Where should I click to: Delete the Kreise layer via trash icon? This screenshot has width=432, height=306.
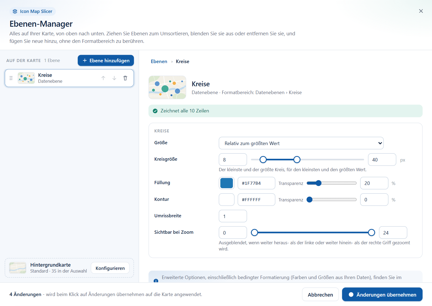click(125, 78)
